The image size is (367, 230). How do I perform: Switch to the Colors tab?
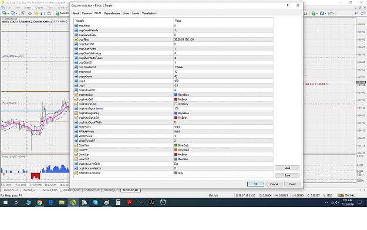(126, 14)
